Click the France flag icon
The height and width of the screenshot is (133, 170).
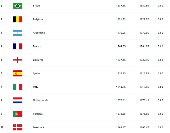pyautogui.click(x=18, y=46)
